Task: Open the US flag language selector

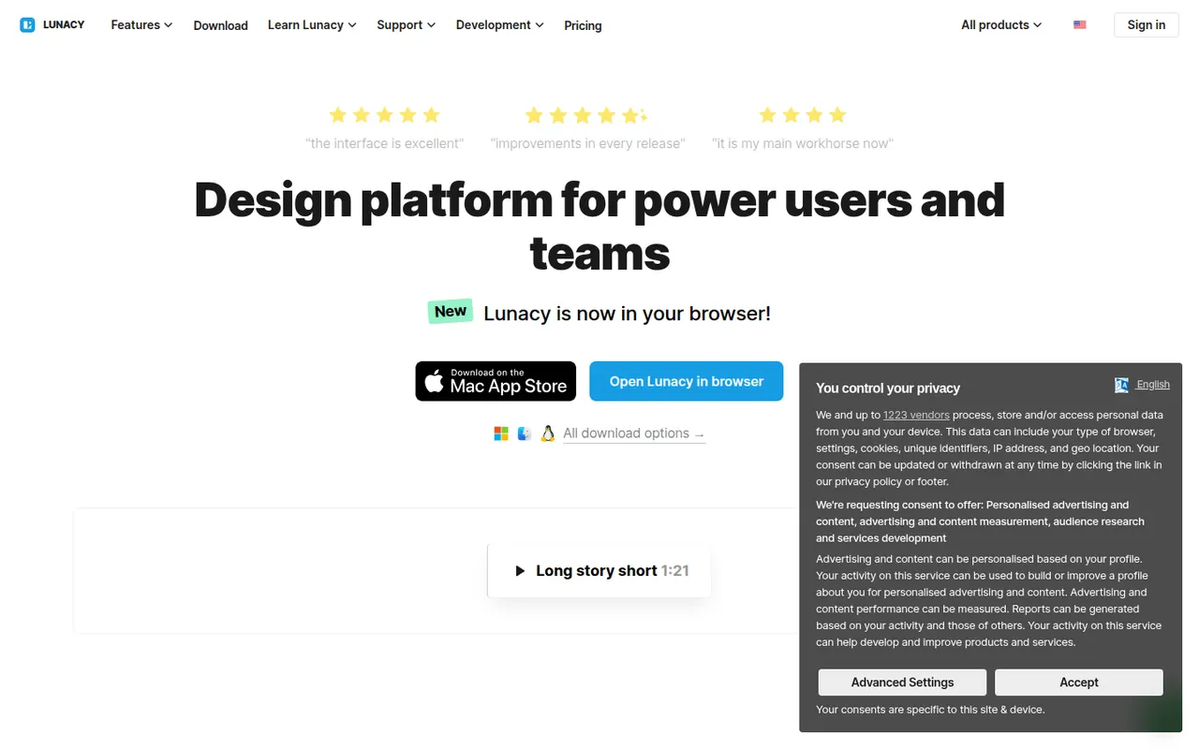Action: tap(1080, 25)
